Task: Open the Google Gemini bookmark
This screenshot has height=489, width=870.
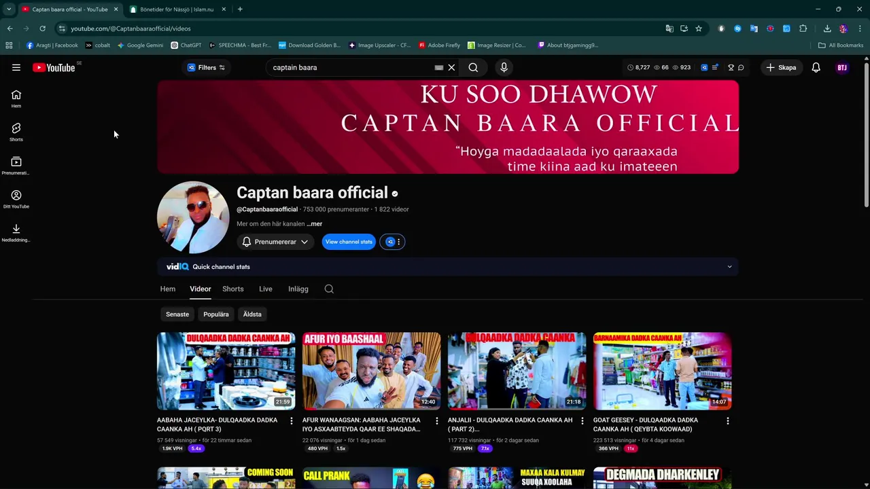Action: pos(140,46)
